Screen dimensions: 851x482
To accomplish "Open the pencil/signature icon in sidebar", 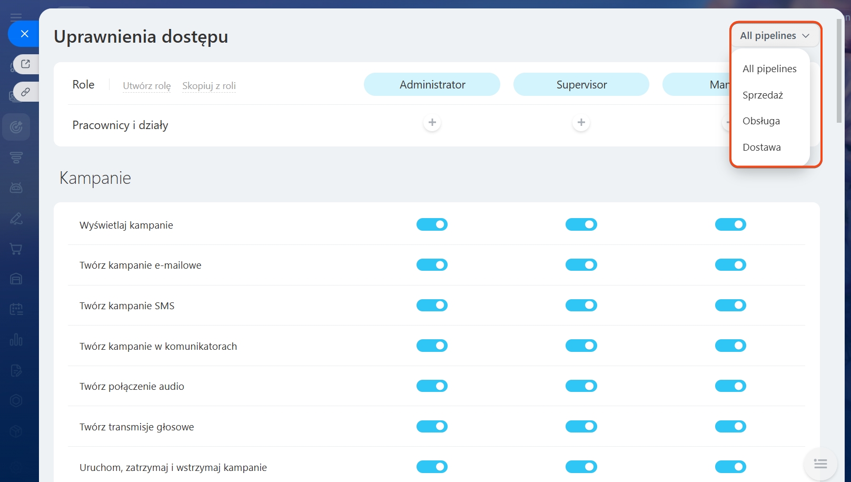I will click(x=16, y=218).
